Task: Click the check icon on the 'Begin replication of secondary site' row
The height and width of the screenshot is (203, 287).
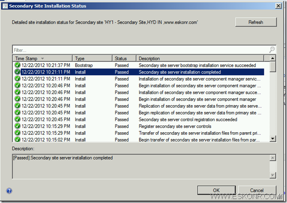Action: tap(17, 113)
